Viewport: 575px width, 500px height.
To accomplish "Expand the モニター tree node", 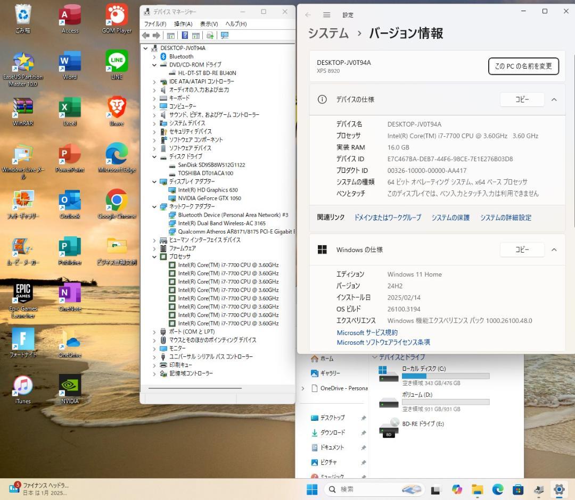I will click(155, 348).
